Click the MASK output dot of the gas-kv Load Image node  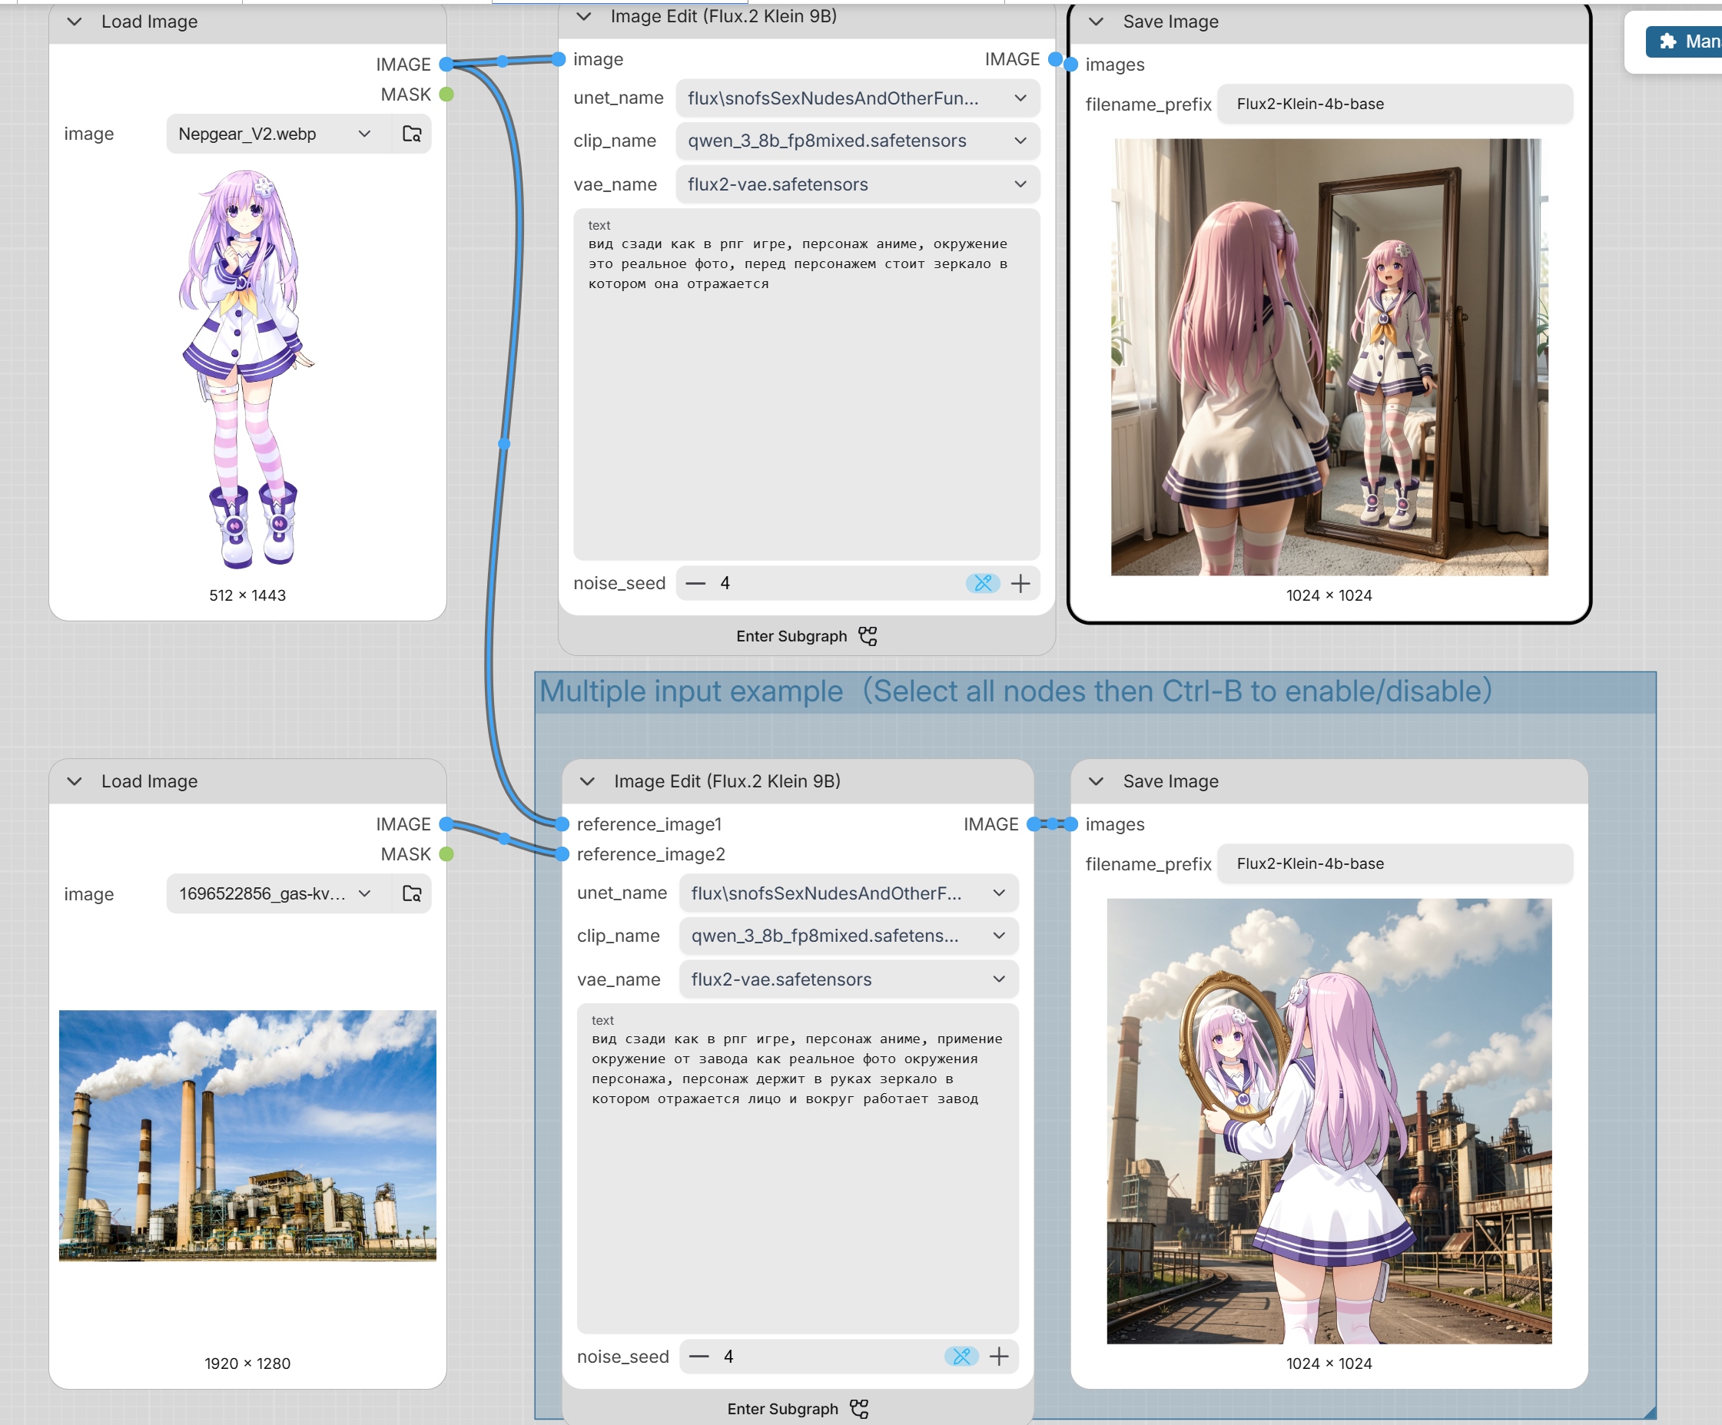coord(446,854)
